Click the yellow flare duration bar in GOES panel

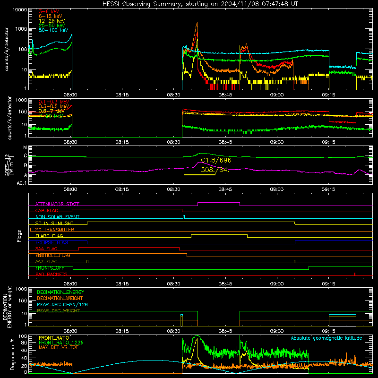click(199, 174)
